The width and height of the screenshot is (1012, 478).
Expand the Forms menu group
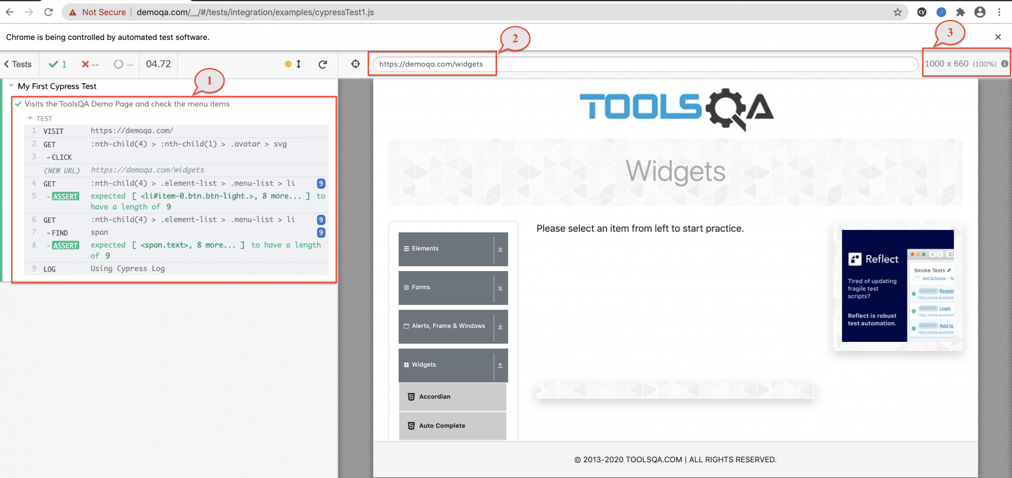click(453, 287)
